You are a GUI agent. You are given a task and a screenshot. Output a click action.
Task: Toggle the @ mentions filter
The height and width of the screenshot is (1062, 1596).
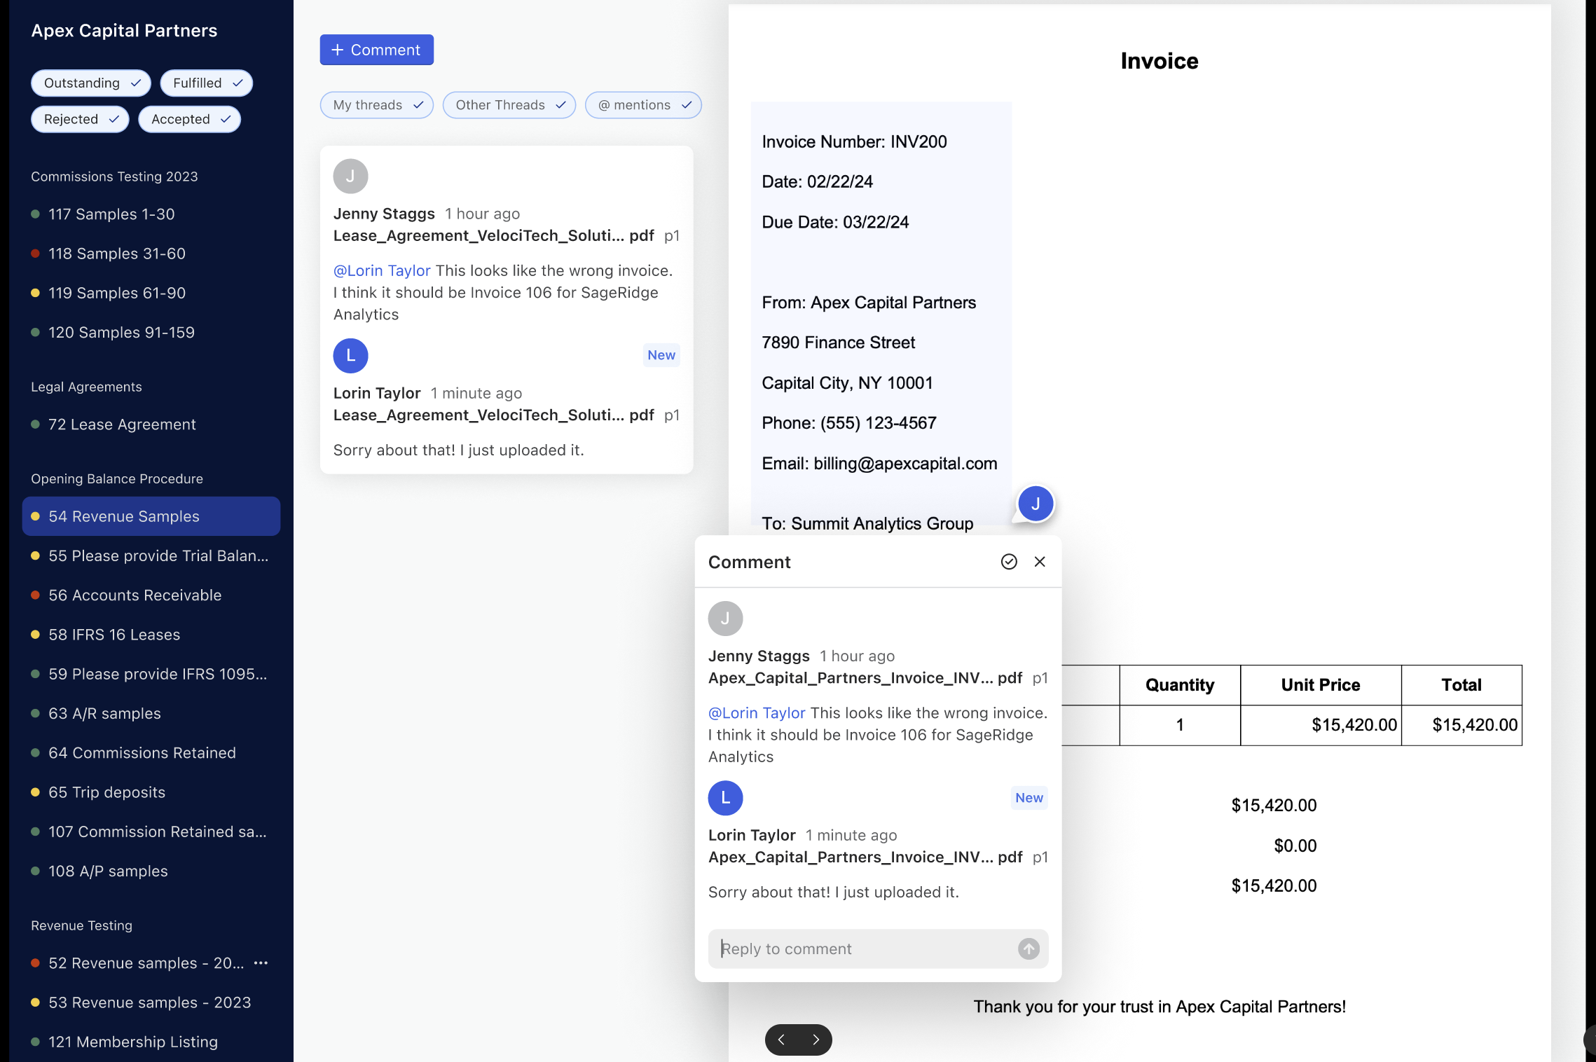(642, 104)
